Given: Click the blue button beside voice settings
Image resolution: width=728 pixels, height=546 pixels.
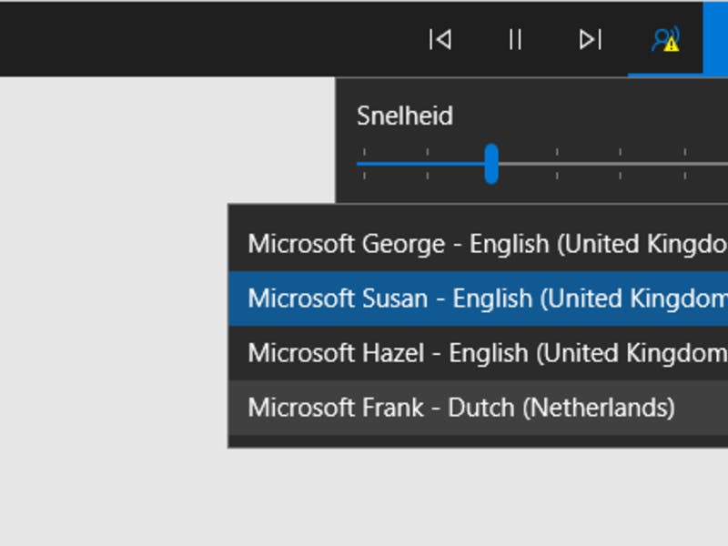Looking at the screenshot, I should pos(716,37).
